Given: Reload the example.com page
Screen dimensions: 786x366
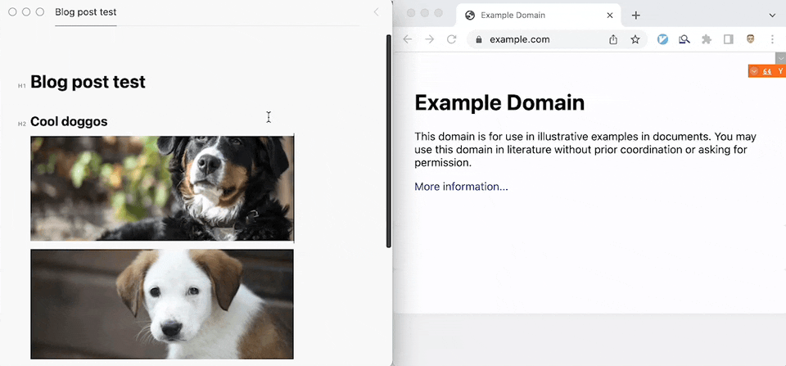Looking at the screenshot, I should pyautogui.click(x=451, y=39).
